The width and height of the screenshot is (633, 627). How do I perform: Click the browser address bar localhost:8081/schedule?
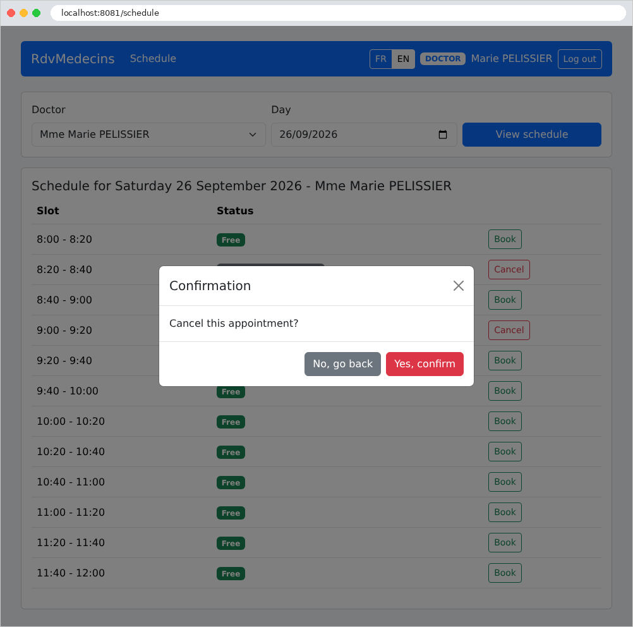click(x=338, y=13)
